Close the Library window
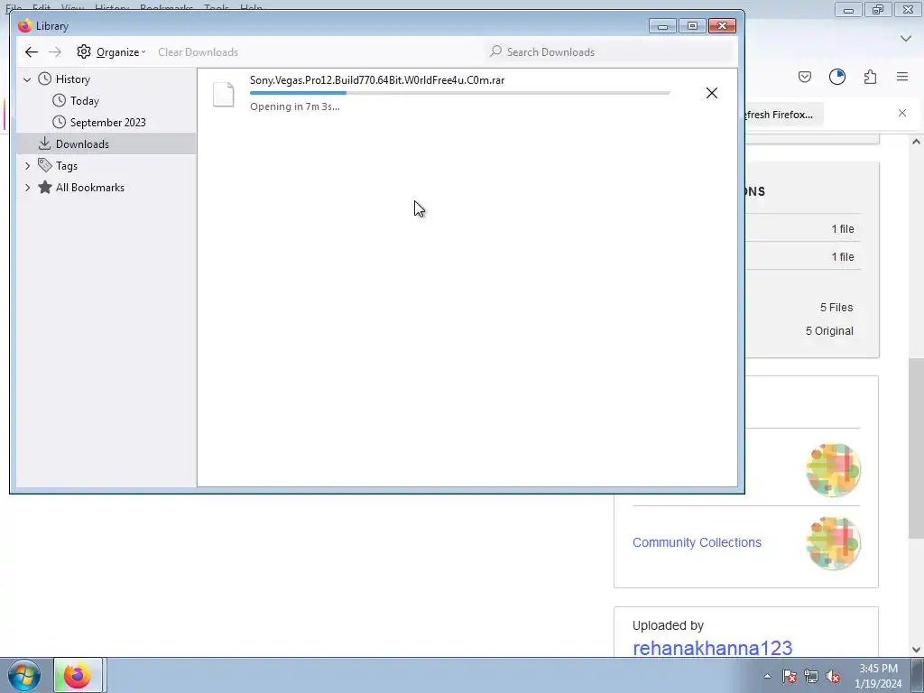This screenshot has width=924, height=693. 722,26
